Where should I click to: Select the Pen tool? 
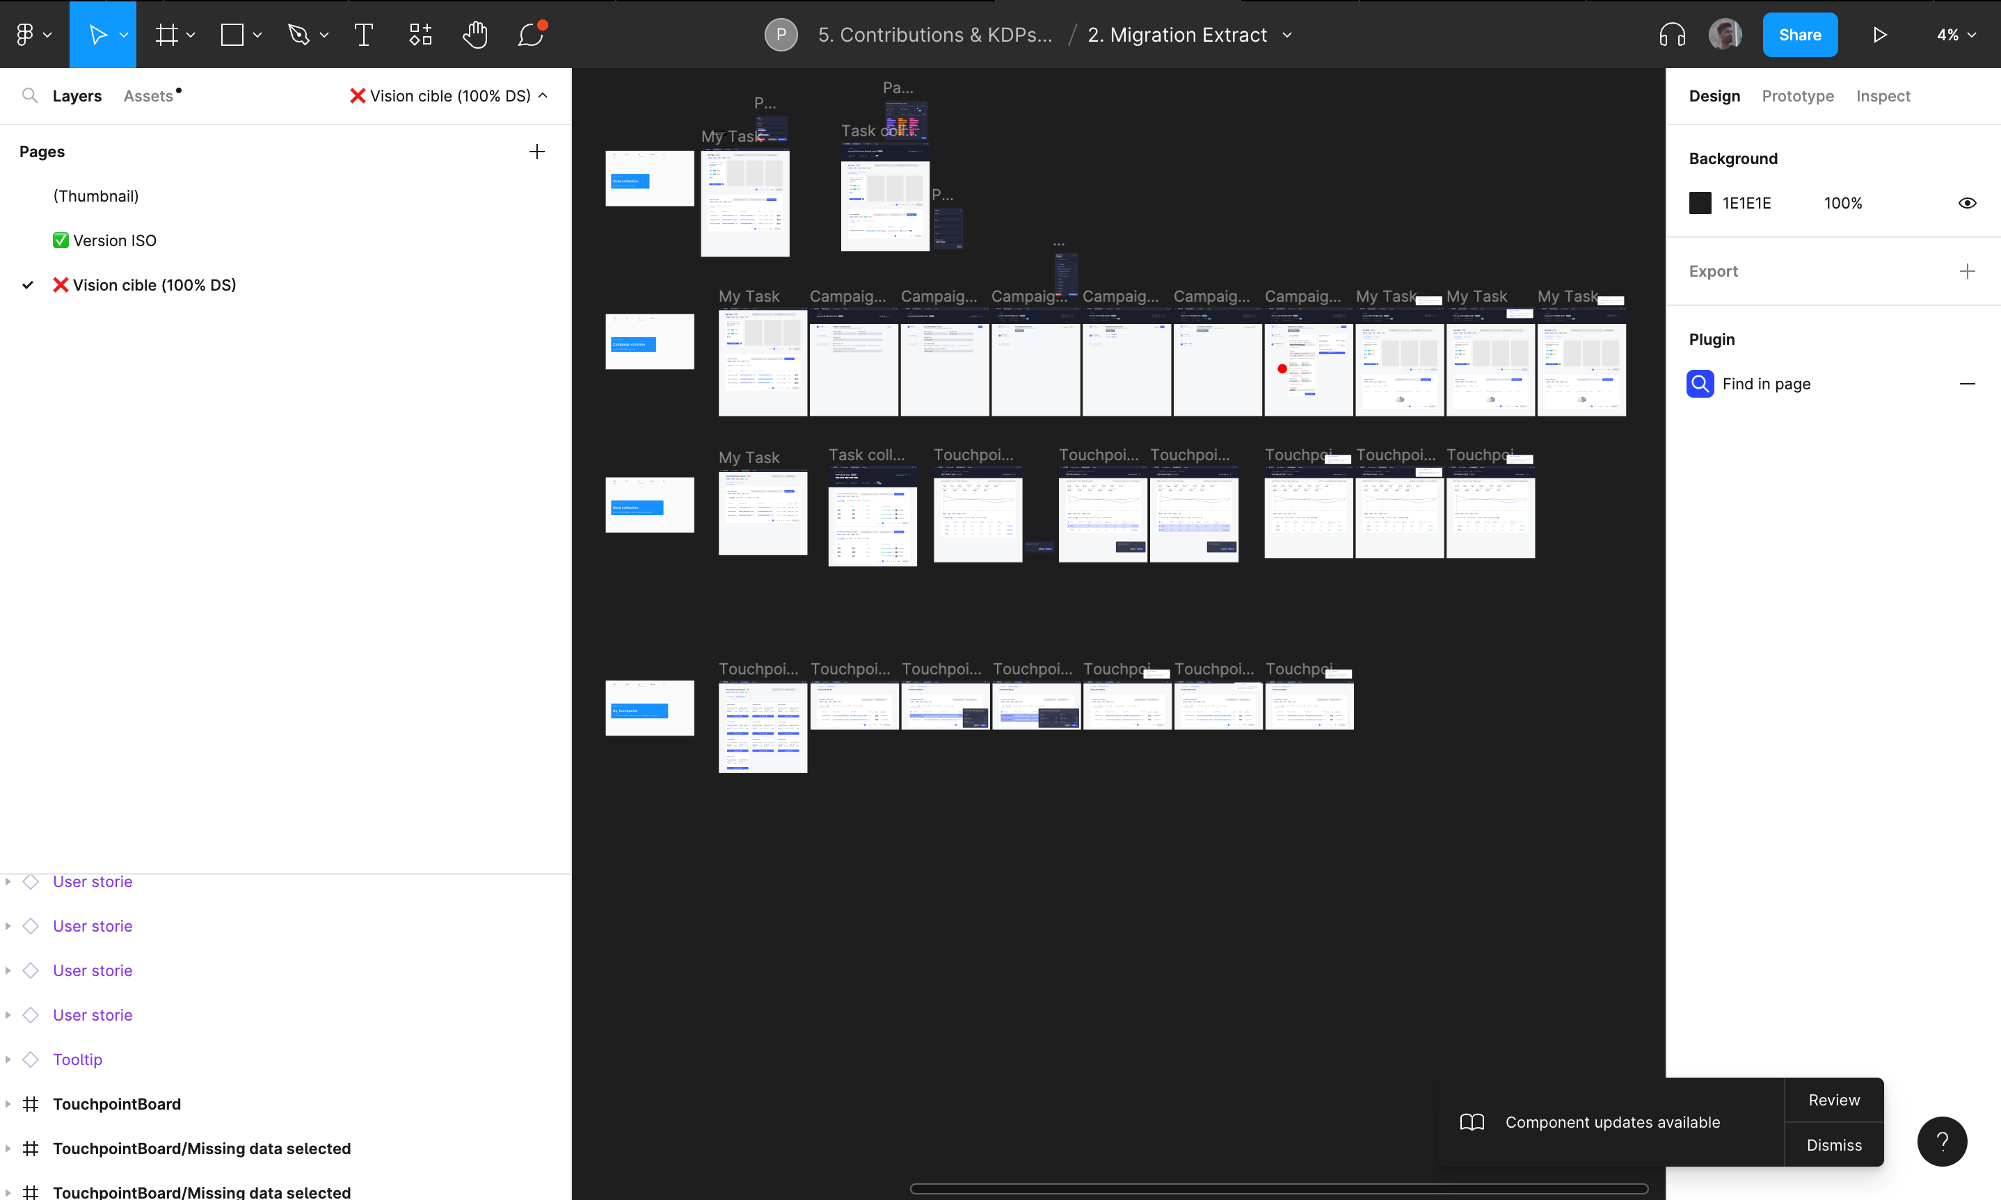[298, 35]
